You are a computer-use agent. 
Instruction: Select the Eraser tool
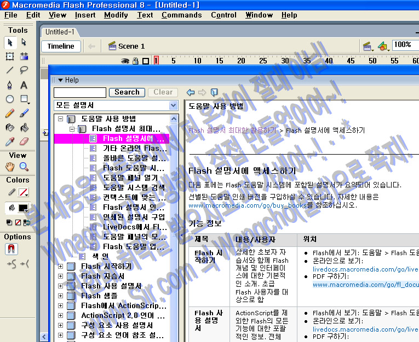[24, 141]
